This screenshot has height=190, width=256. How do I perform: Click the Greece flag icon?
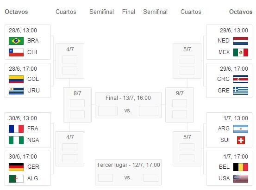click(241, 91)
